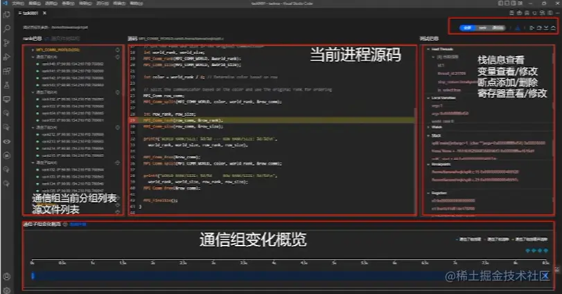Screen dimensions: 562x294
Task: Select the rank segment in debug toolbar
Action: (x=483, y=28)
